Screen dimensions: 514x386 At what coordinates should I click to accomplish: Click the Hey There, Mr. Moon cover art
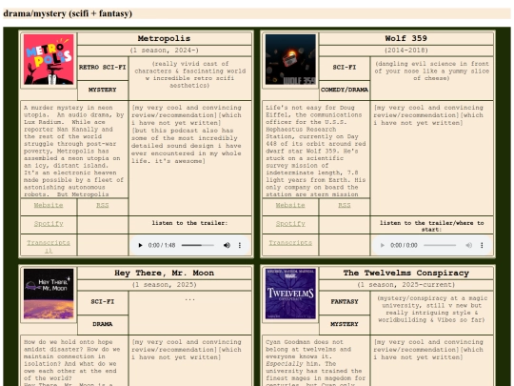point(49,294)
